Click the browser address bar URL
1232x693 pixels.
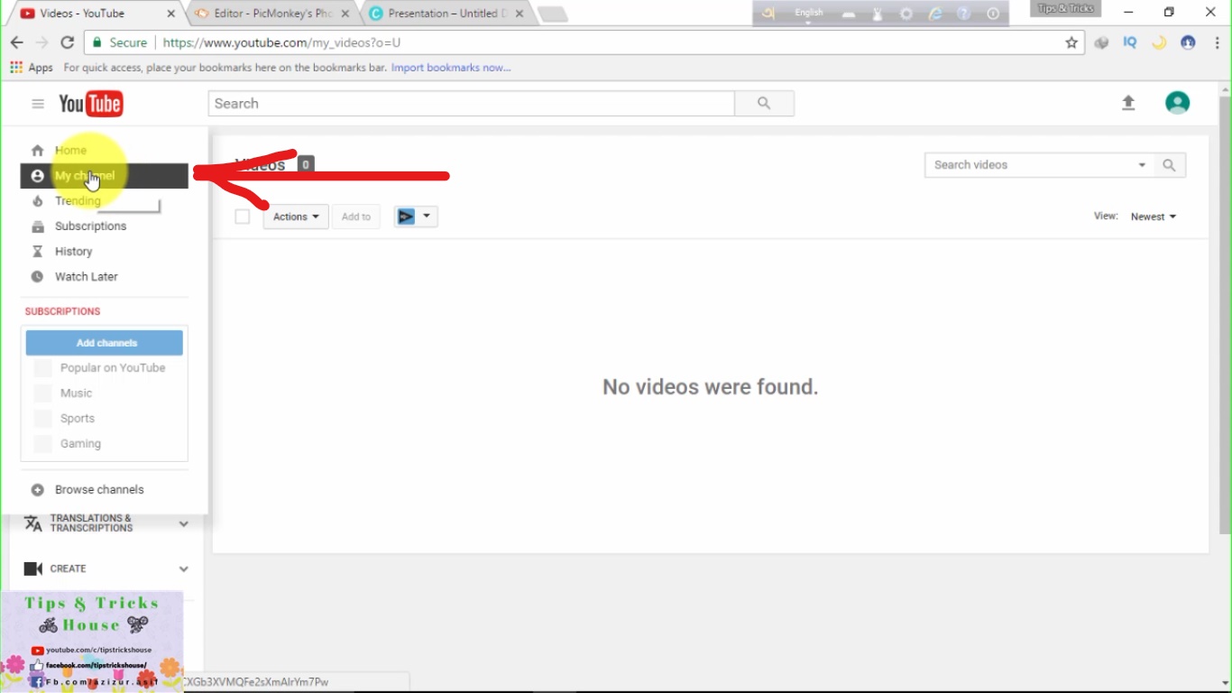coord(281,42)
